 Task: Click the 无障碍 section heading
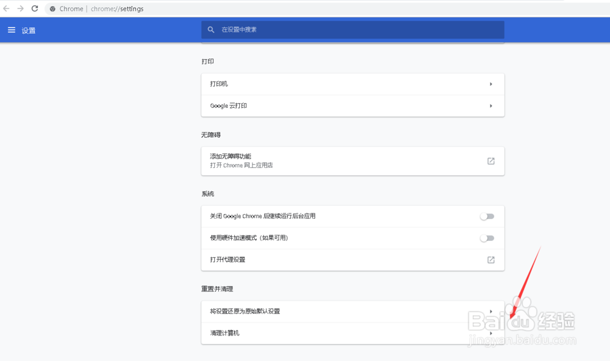coord(211,135)
